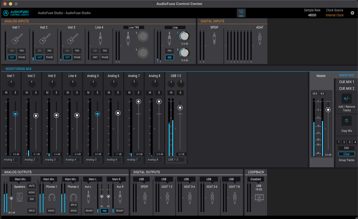
Task: Click the SPK B button for Speakers
Action: pyautogui.click(x=32, y=211)
